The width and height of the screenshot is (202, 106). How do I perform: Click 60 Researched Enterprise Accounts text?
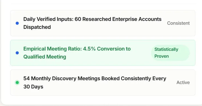(118, 19)
